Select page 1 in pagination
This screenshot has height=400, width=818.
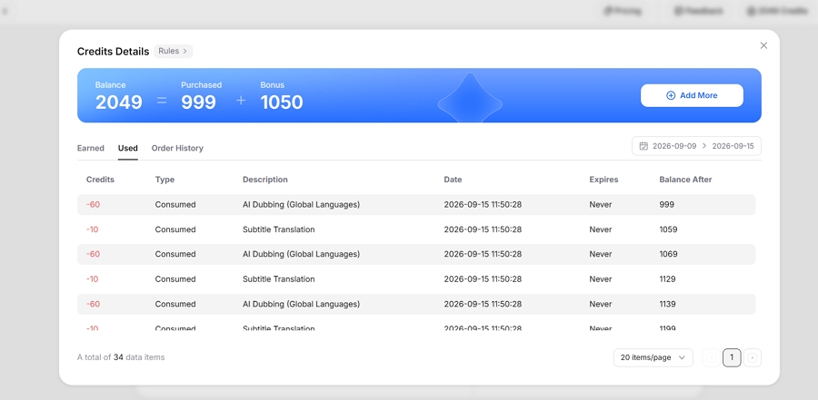coord(732,357)
